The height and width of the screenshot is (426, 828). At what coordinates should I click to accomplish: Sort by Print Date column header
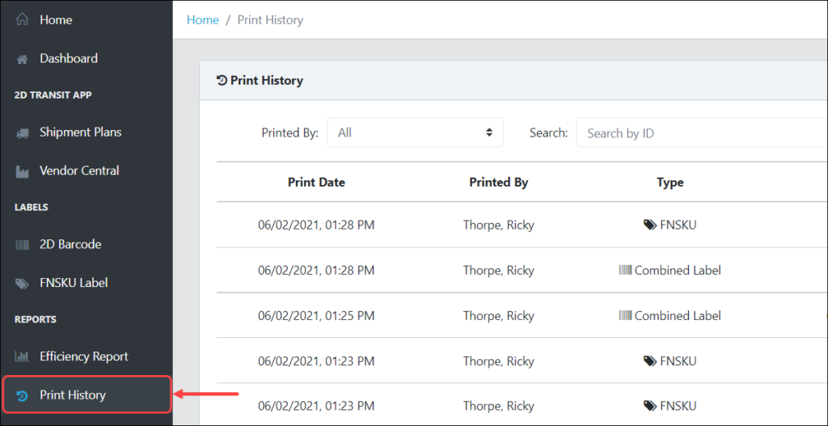pyautogui.click(x=316, y=183)
